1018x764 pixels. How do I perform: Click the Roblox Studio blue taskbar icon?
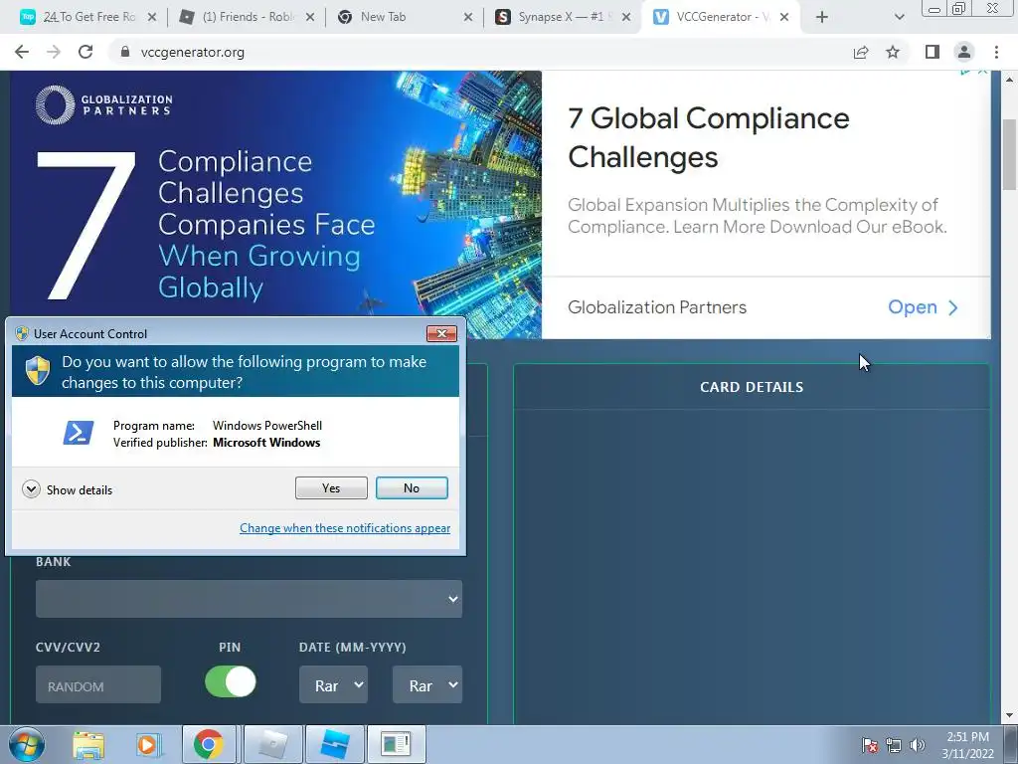[335, 744]
